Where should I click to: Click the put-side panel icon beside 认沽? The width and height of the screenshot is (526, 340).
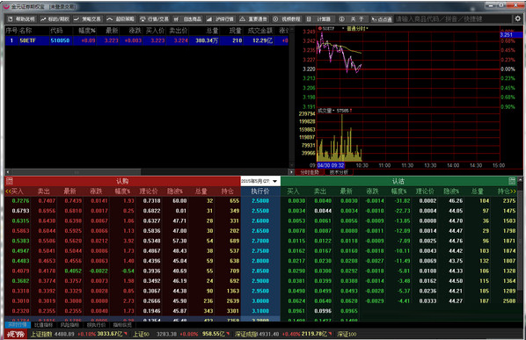(512, 181)
